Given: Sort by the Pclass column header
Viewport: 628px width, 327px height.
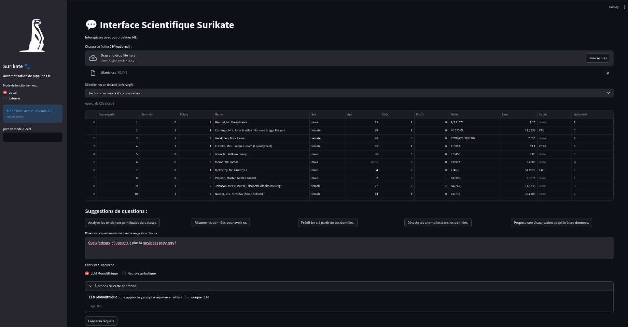Looking at the screenshot, I should pos(196,114).
